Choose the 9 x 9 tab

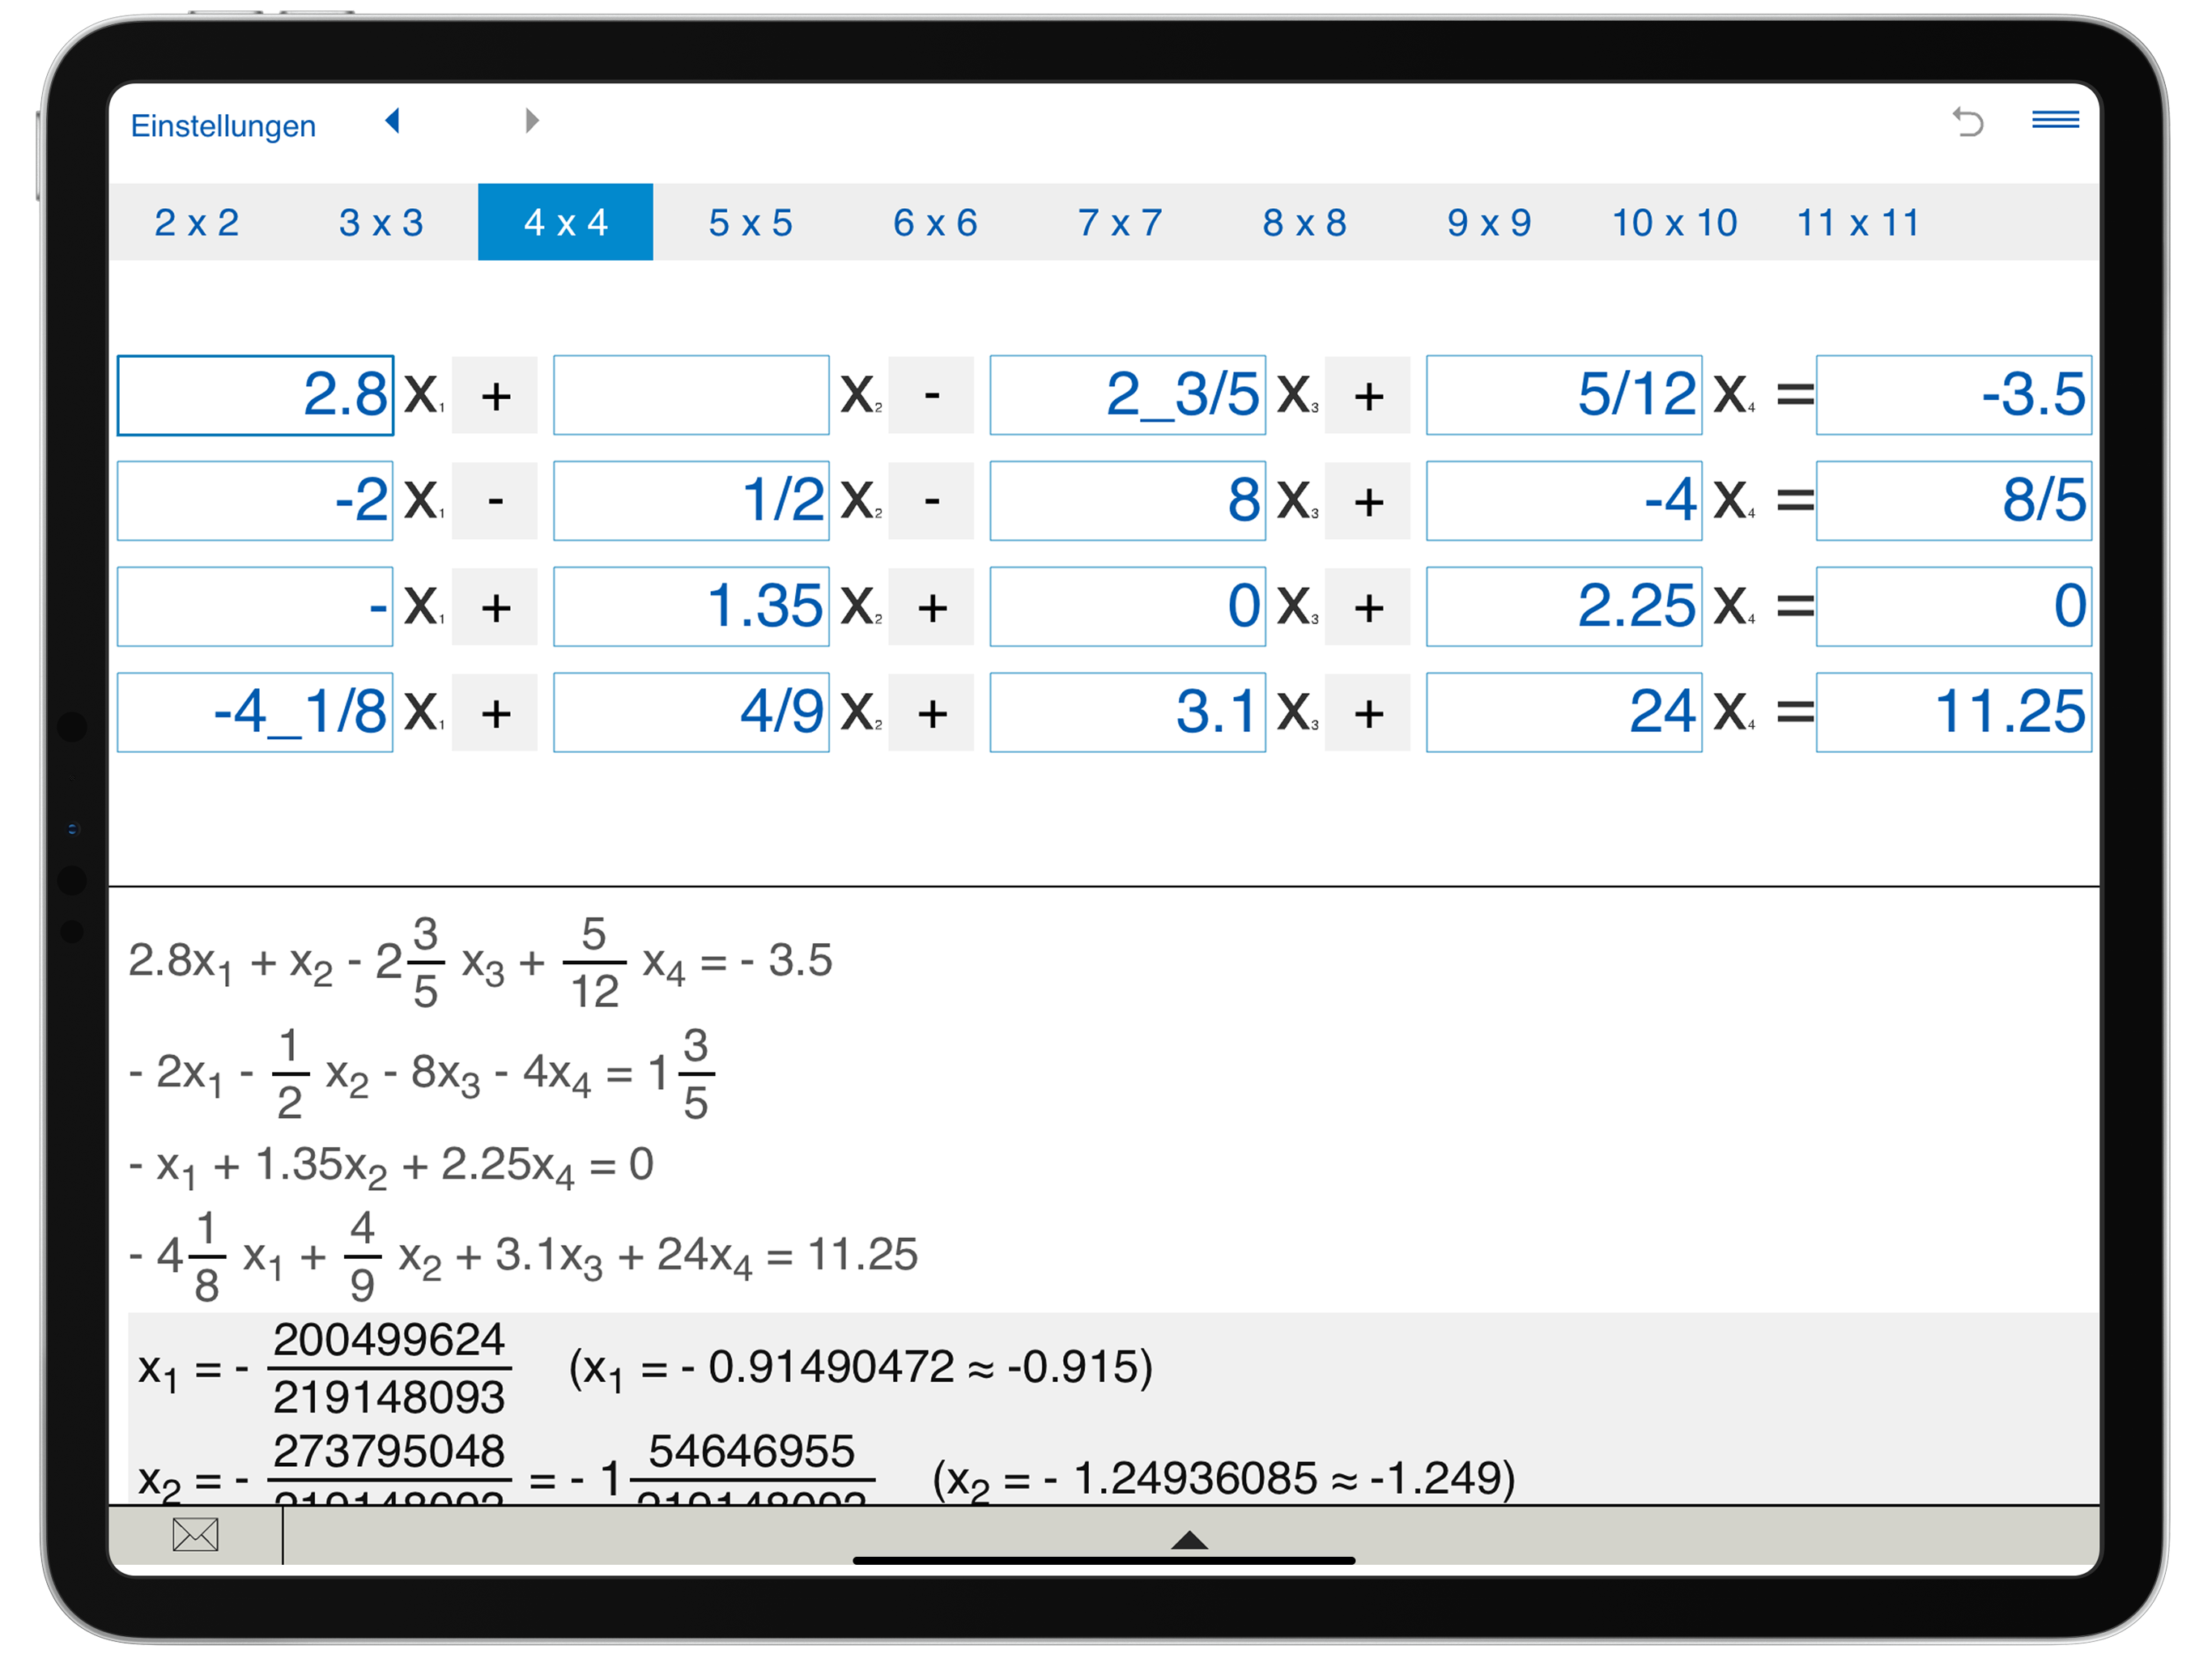pos(1489,222)
